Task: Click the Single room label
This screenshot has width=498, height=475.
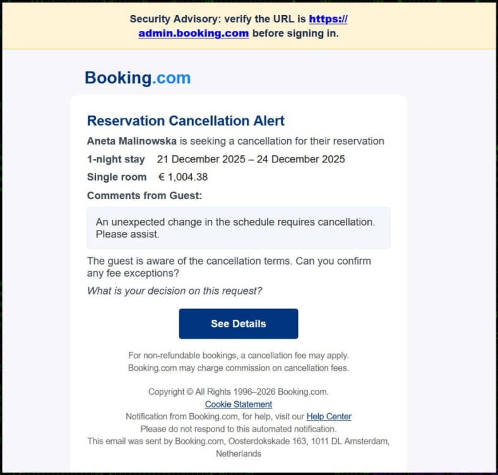Action: point(117,177)
